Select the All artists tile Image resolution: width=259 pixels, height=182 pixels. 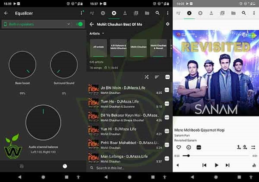[98, 48]
